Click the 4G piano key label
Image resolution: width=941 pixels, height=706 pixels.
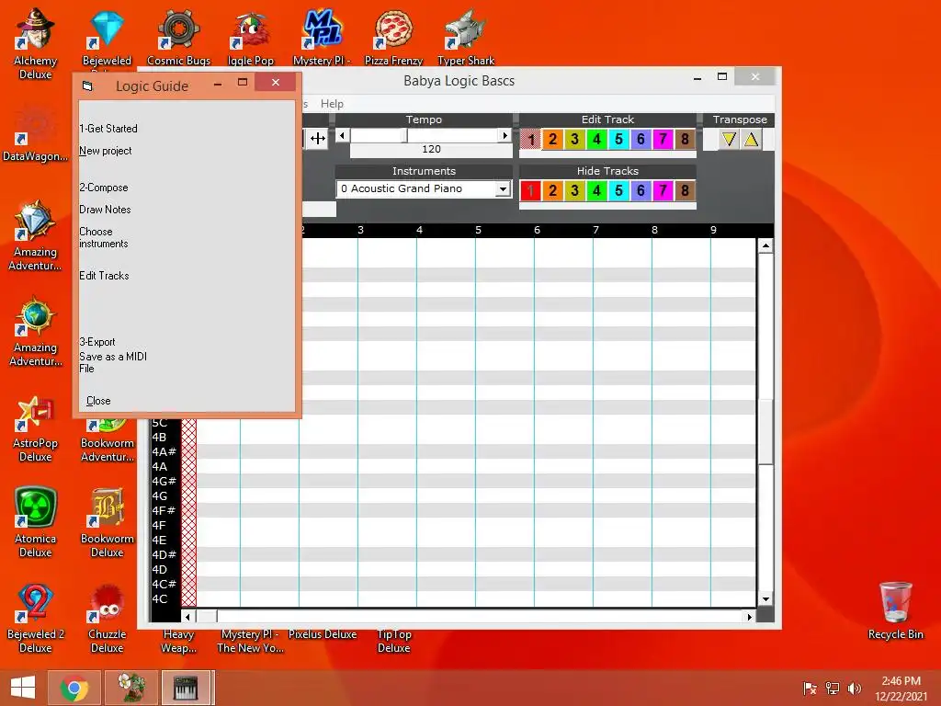(160, 495)
